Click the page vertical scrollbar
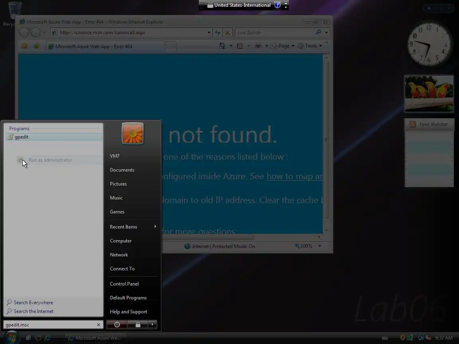Viewport: 459px width, 344px height. coord(326,139)
